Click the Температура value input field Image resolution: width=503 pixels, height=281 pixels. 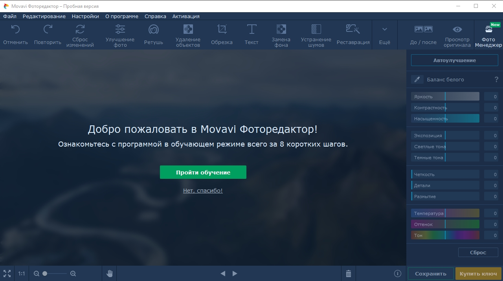click(x=491, y=213)
